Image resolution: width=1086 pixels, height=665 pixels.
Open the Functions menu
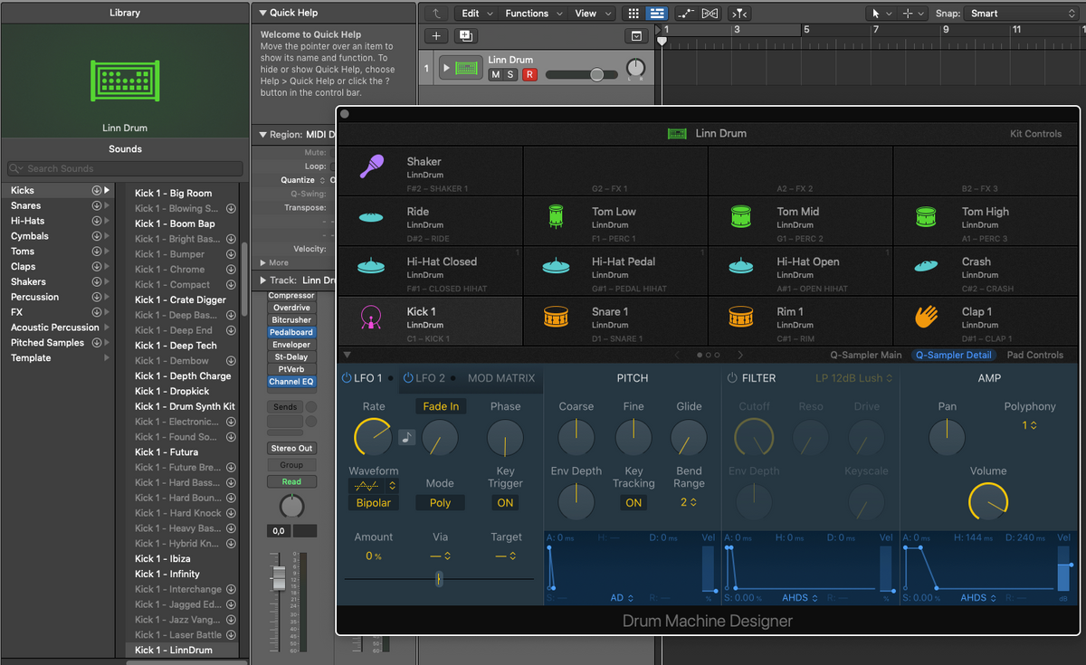click(532, 13)
